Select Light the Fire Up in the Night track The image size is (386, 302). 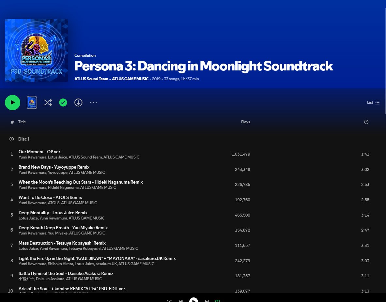point(97,258)
